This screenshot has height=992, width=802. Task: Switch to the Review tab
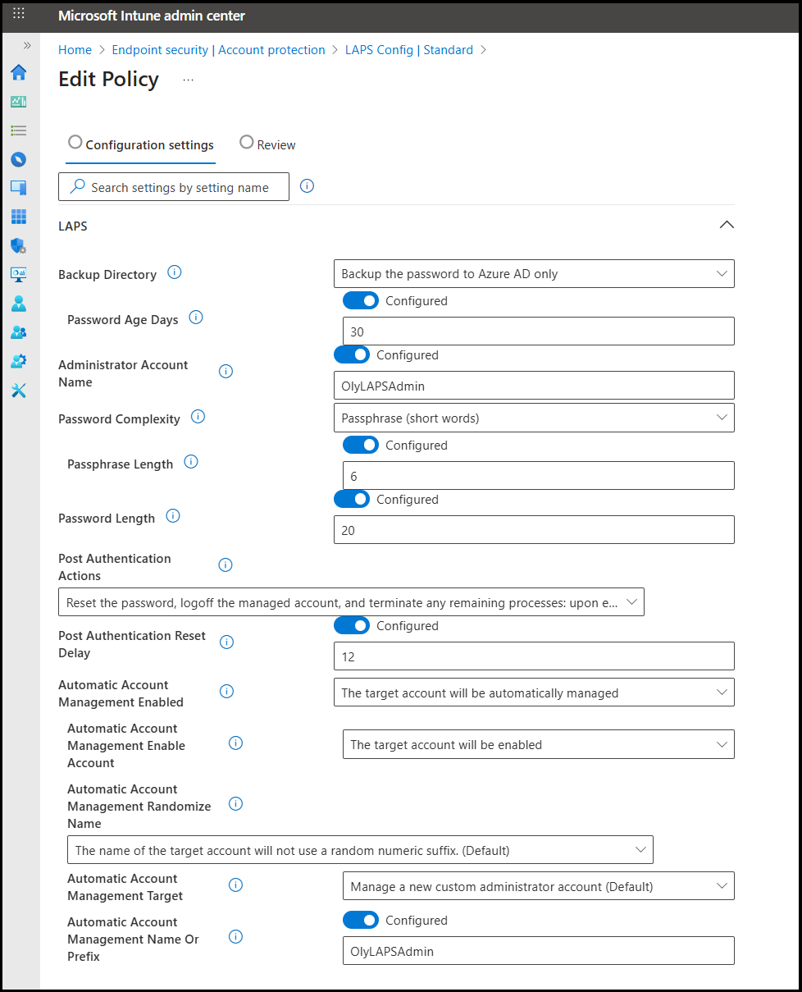[267, 144]
